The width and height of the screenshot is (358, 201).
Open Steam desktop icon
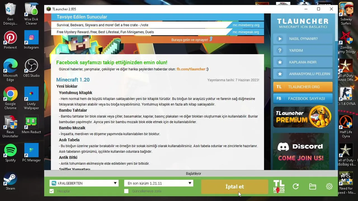point(10,181)
